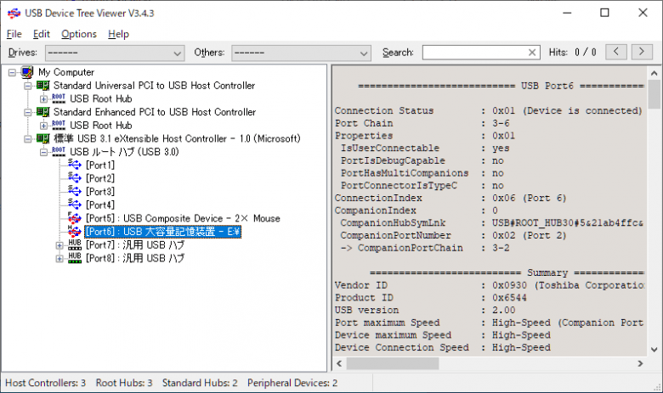The width and height of the screenshot is (663, 393).
Task: Click the USB 3.1 eXtensible Host Controller chip icon
Action: point(42,138)
